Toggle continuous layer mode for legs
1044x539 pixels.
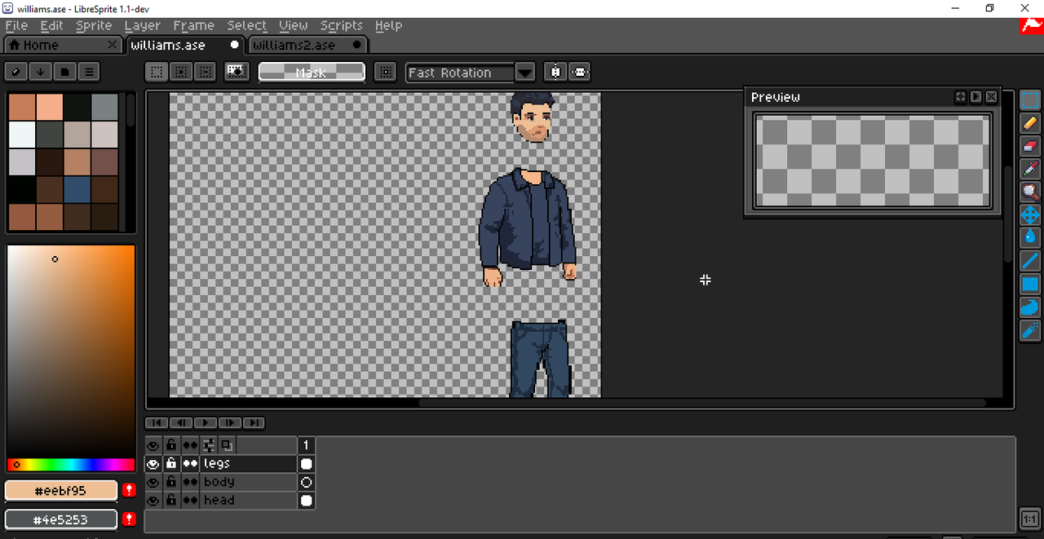point(189,464)
